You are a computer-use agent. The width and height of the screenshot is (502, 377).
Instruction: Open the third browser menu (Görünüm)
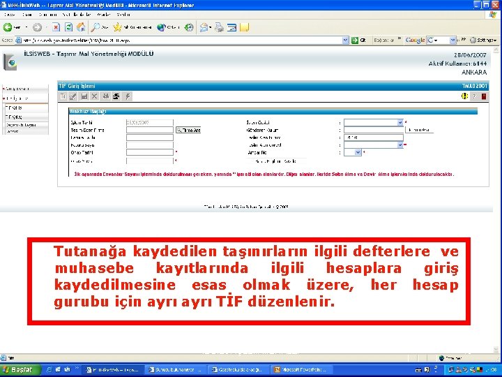48,15
